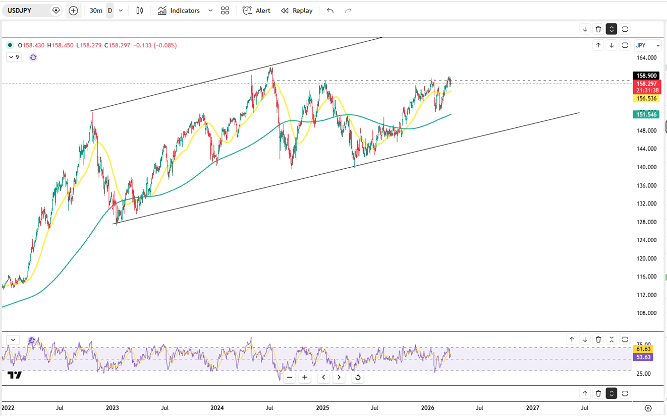Select the 30m timeframe
Screen dimensions: 667x416
point(96,11)
